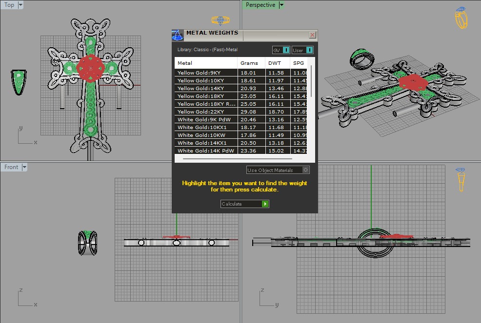Click the 20.93 grams value

click(x=248, y=88)
